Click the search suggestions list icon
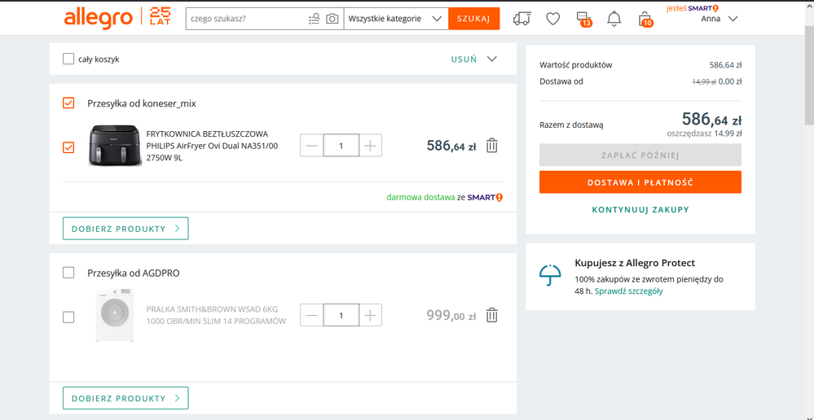Viewport: 814px width, 420px height. (314, 20)
